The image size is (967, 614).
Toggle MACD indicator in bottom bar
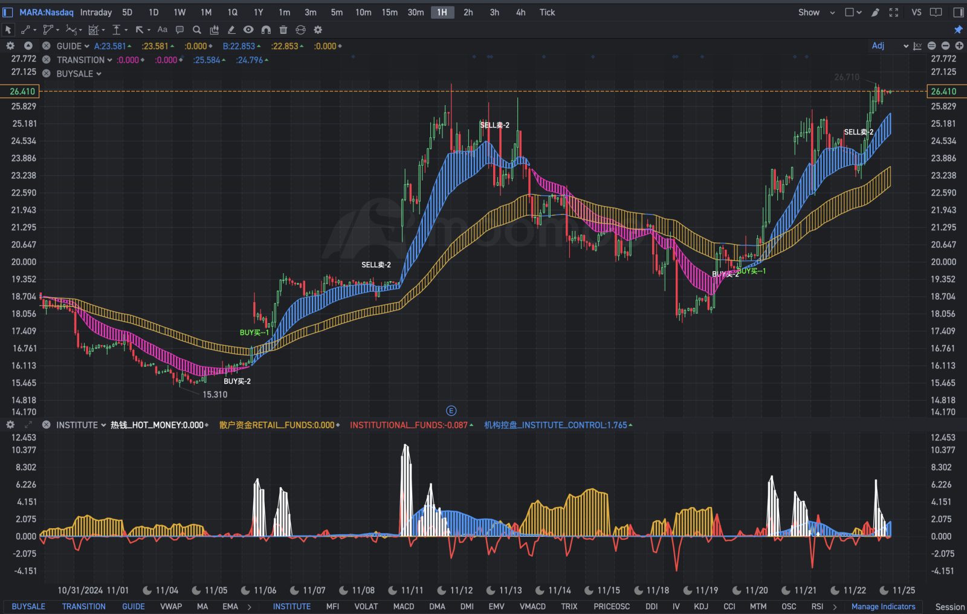coord(404,606)
